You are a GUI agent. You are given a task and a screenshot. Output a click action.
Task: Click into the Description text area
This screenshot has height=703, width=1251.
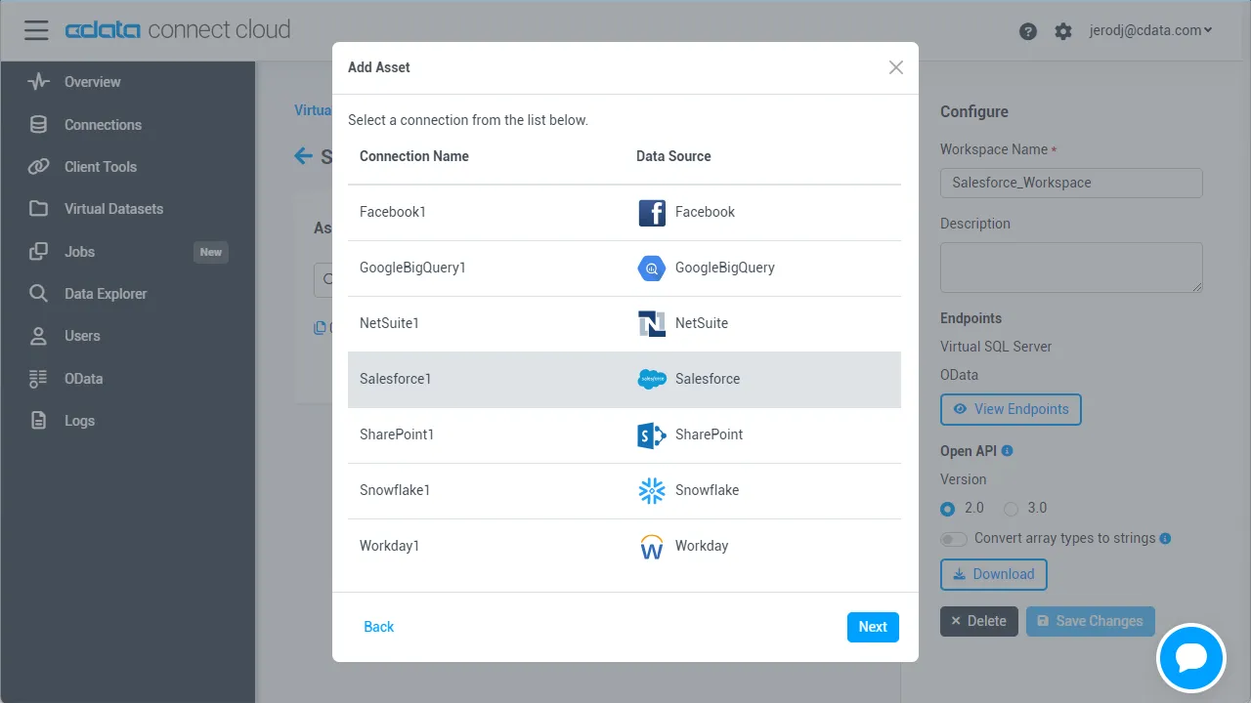1071,268
